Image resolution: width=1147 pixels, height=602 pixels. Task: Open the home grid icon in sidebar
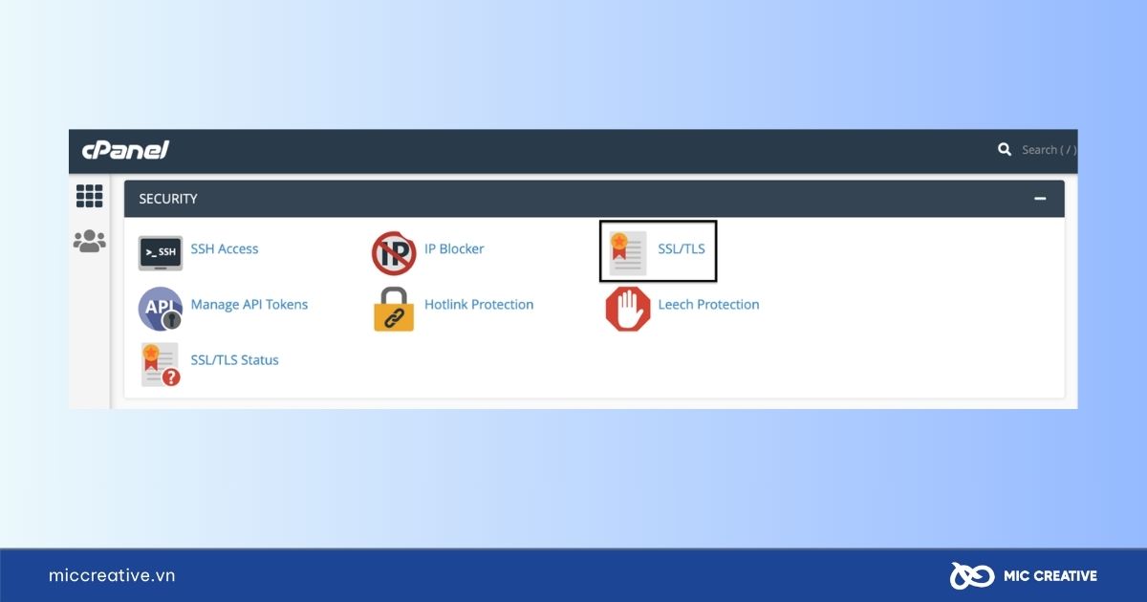[x=89, y=196]
